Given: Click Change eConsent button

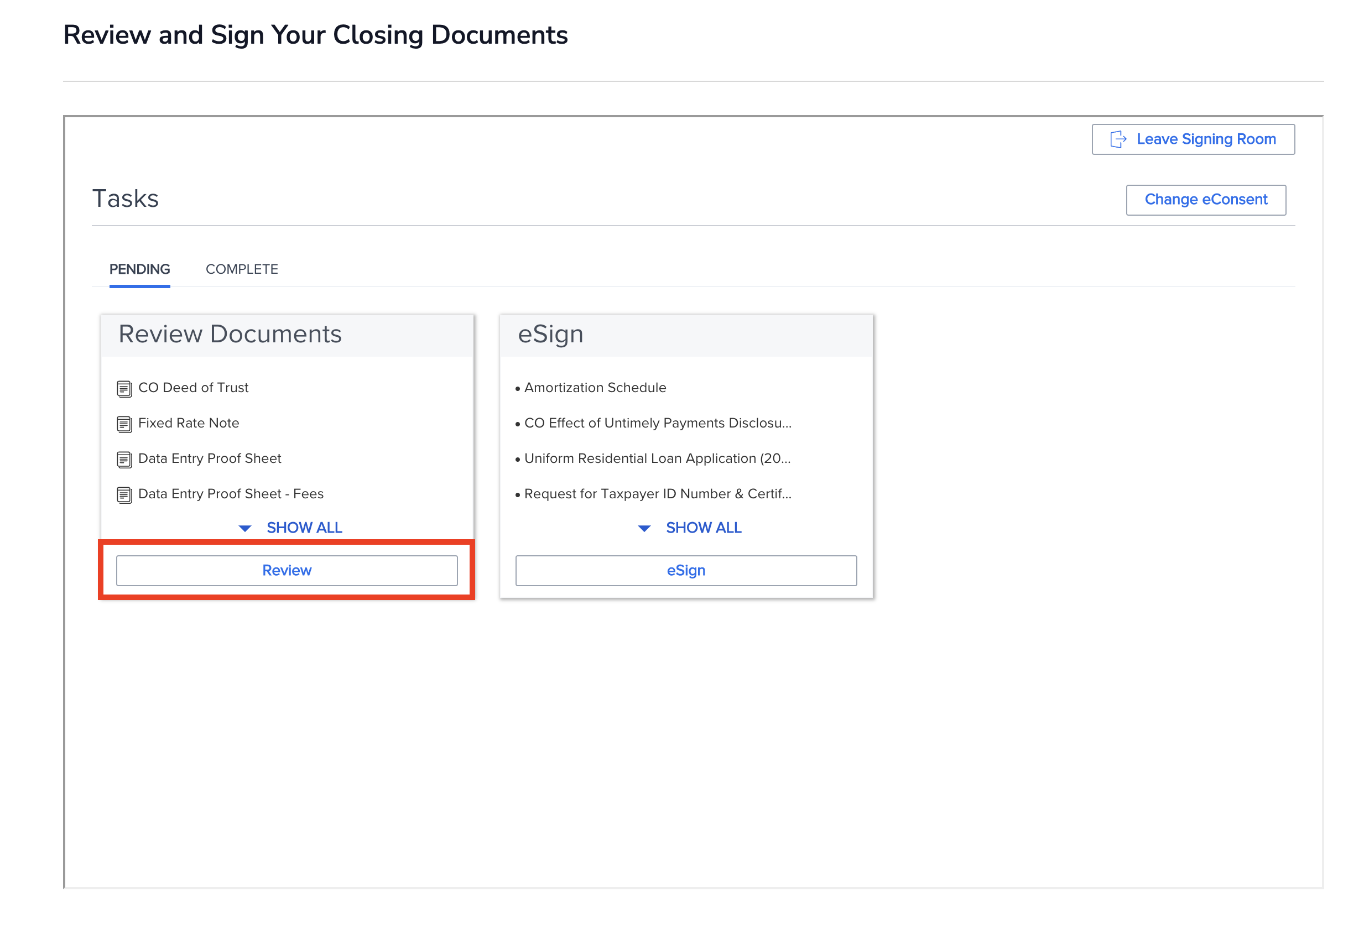Looking at the screenshot, I should [1206, 200].
